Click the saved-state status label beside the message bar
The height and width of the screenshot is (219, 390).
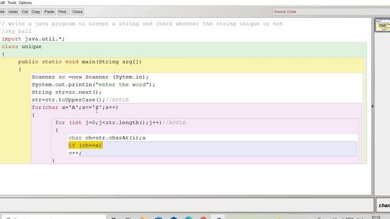[x=383, y=206]
